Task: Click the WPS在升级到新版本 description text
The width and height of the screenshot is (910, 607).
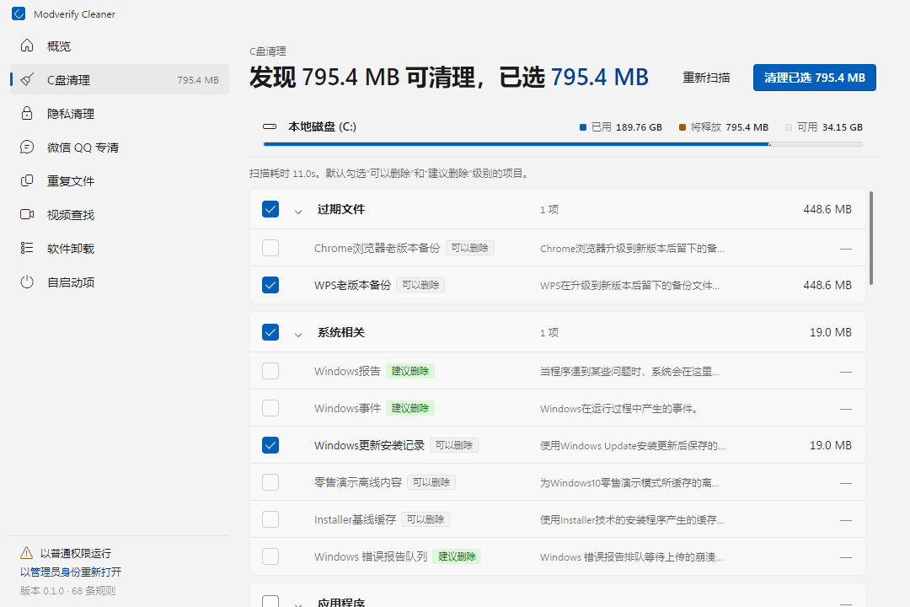Action: [x=629, y=285]
